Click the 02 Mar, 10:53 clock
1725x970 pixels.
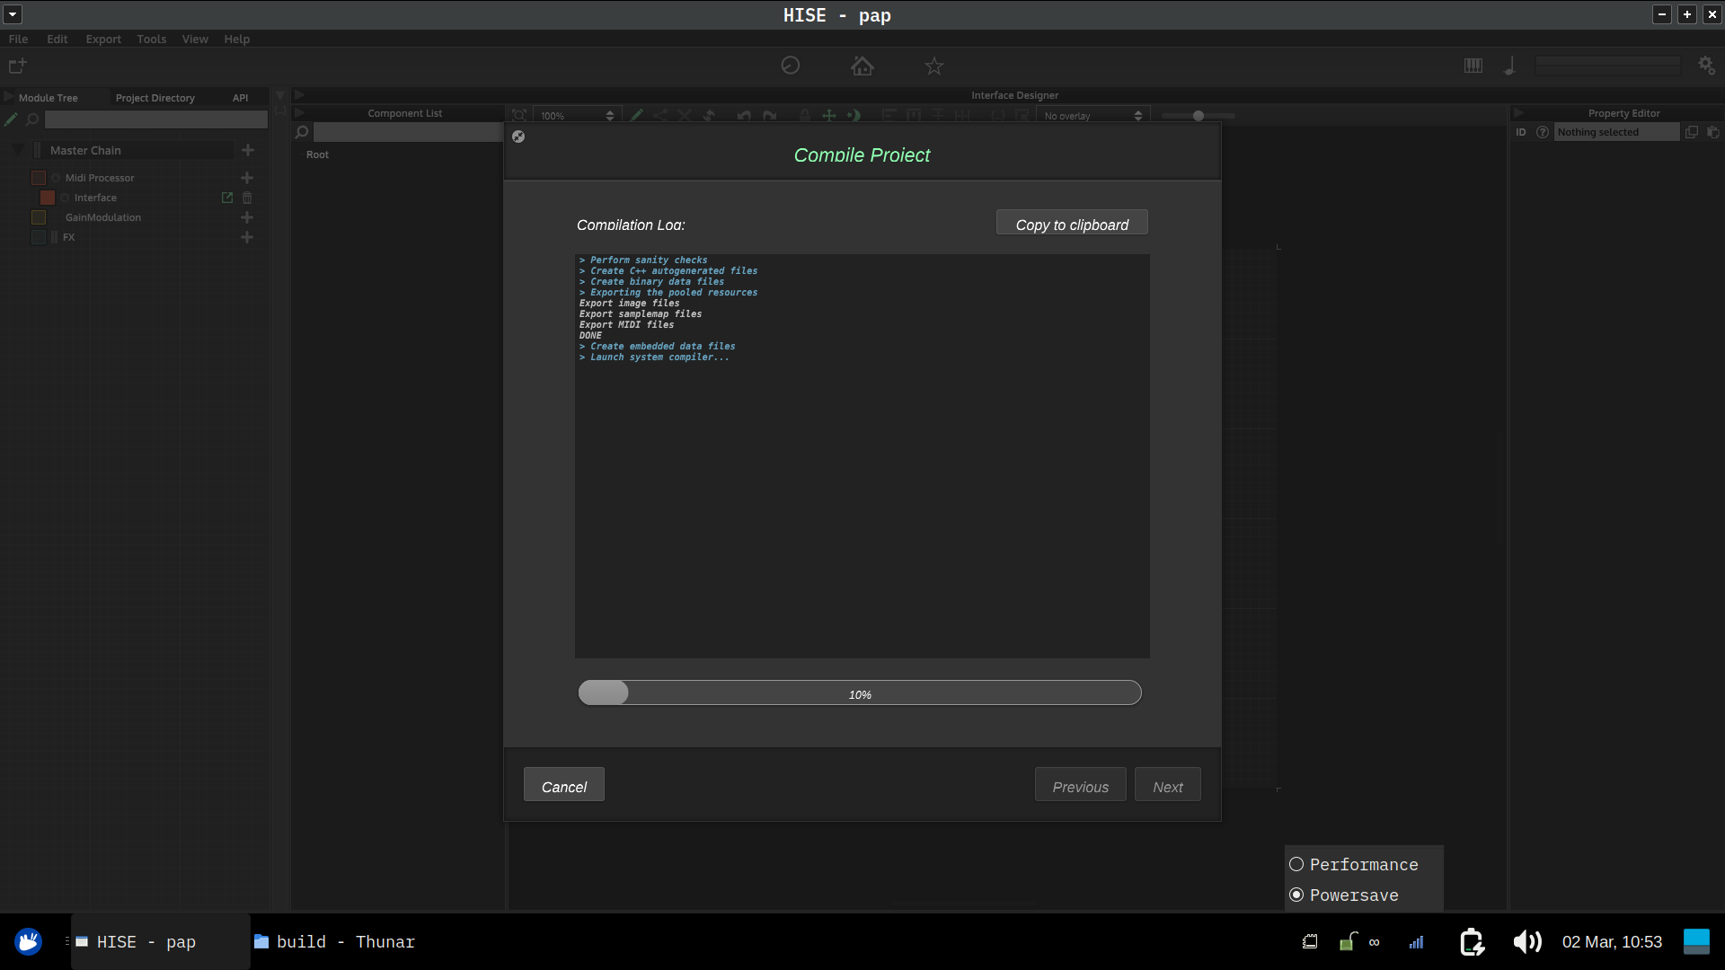pos(1612,941)
